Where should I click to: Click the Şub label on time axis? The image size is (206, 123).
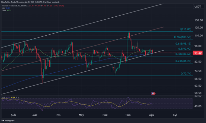(x=13, y=115)
